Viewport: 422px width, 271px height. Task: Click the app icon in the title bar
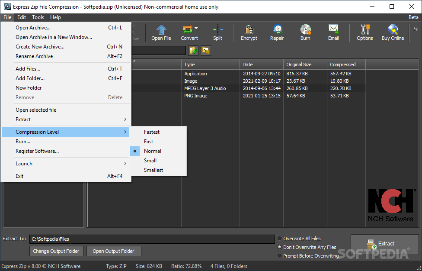pyautogui.click(x=7, y=7)
